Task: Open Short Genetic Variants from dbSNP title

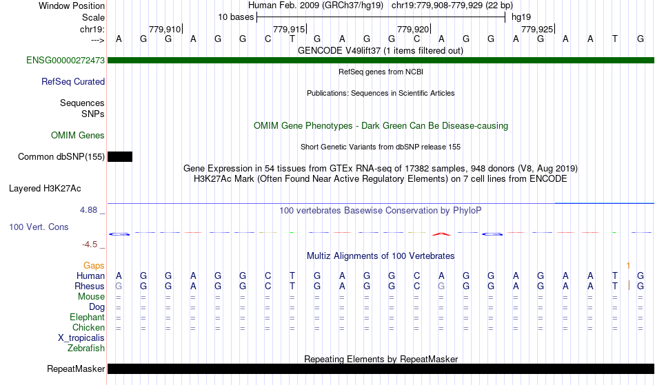Action: [380, 147]
